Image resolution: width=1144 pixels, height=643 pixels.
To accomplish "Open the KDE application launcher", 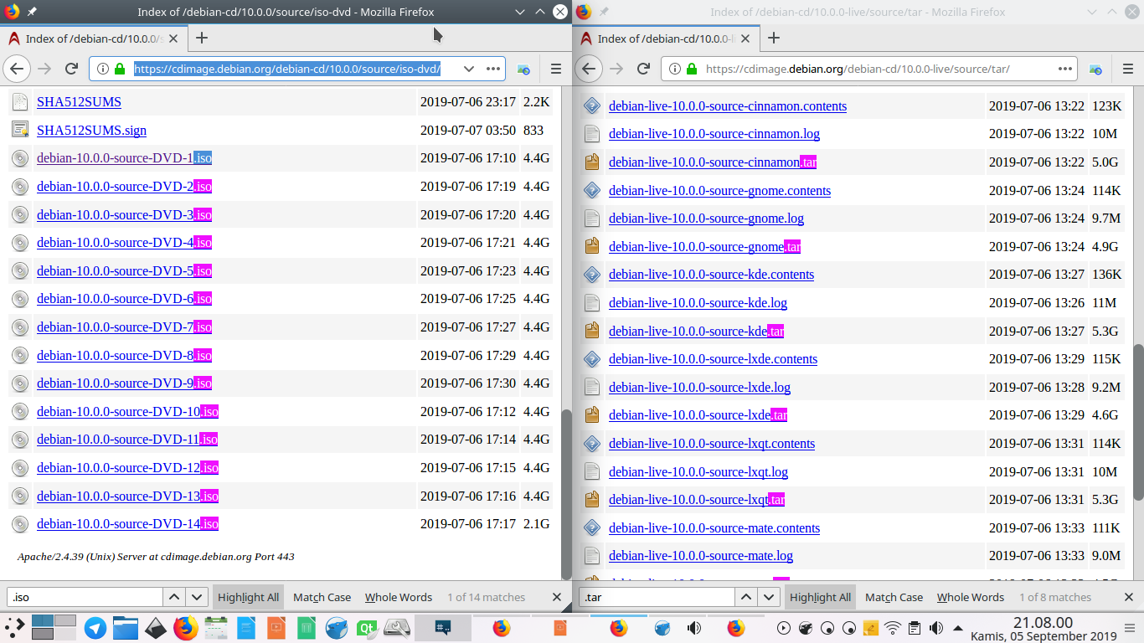I will (14, 628).
